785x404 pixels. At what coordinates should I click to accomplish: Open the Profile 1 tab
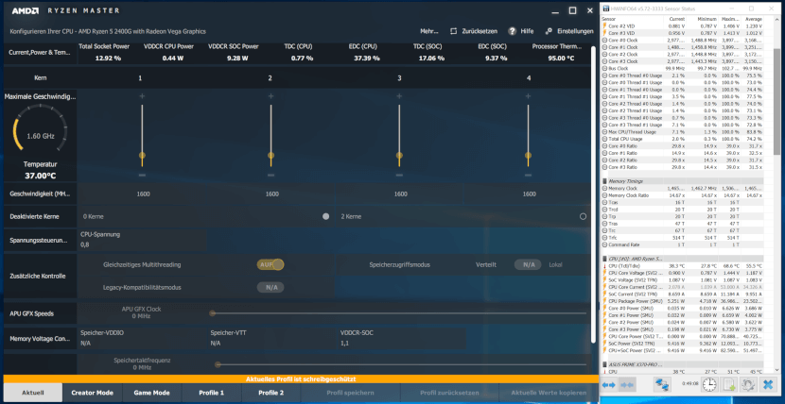tap(211, 393)
